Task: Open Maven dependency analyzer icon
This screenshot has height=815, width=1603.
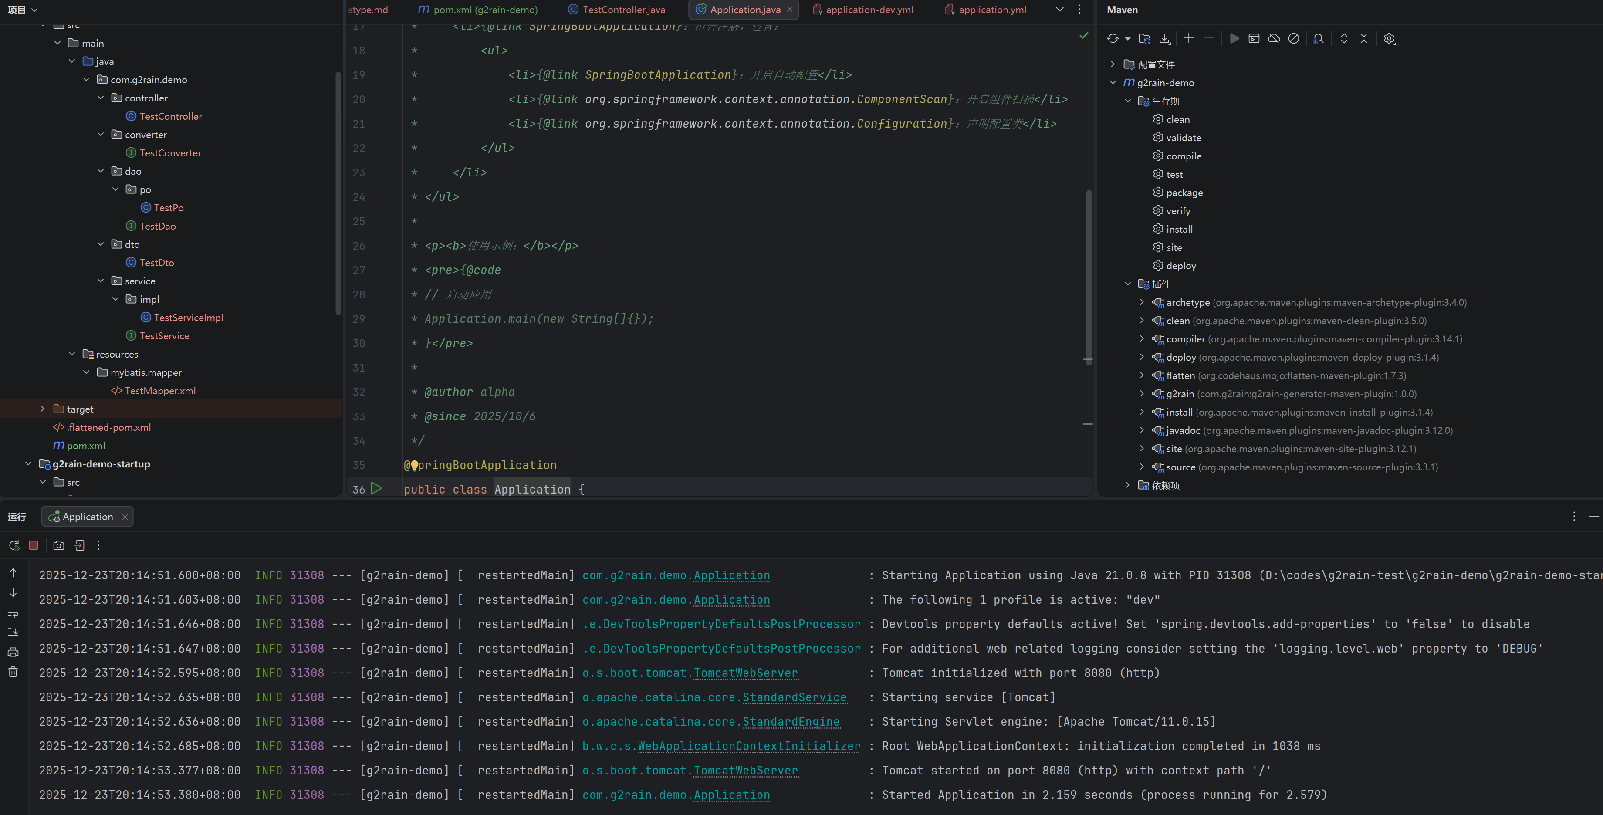Action: [x=1318, y=39]
